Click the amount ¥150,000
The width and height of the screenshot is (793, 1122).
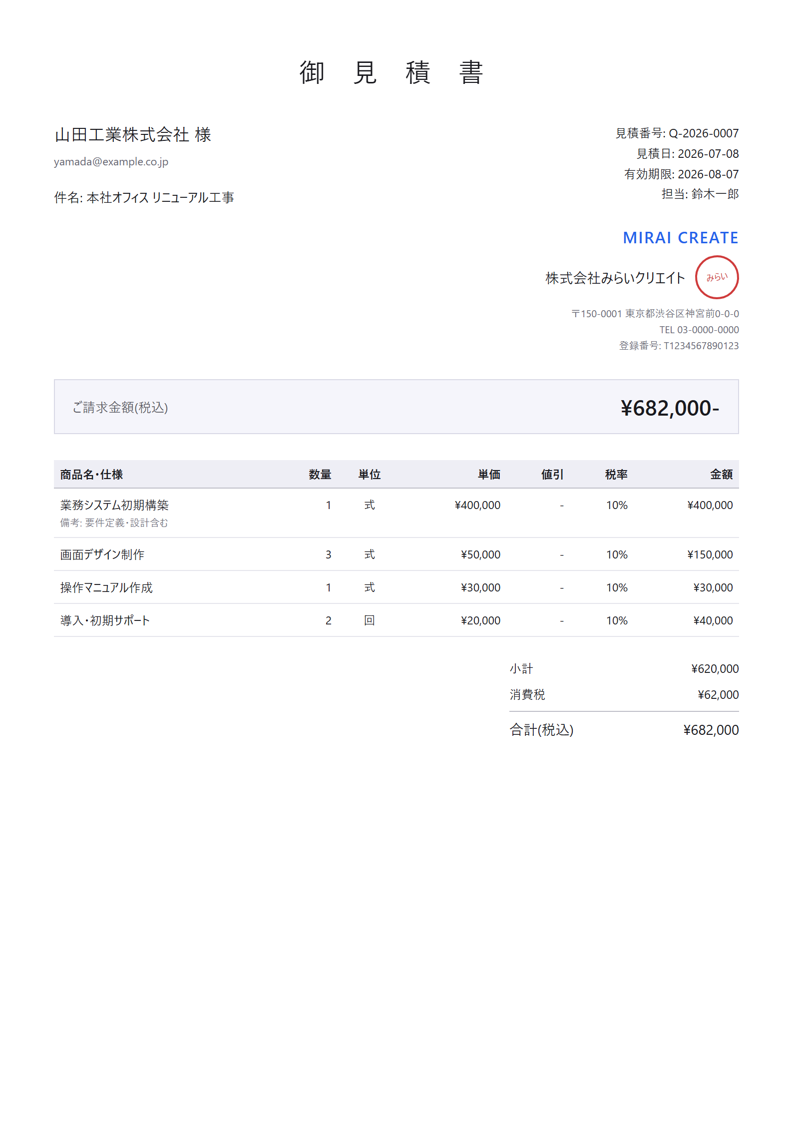point(710,555)
